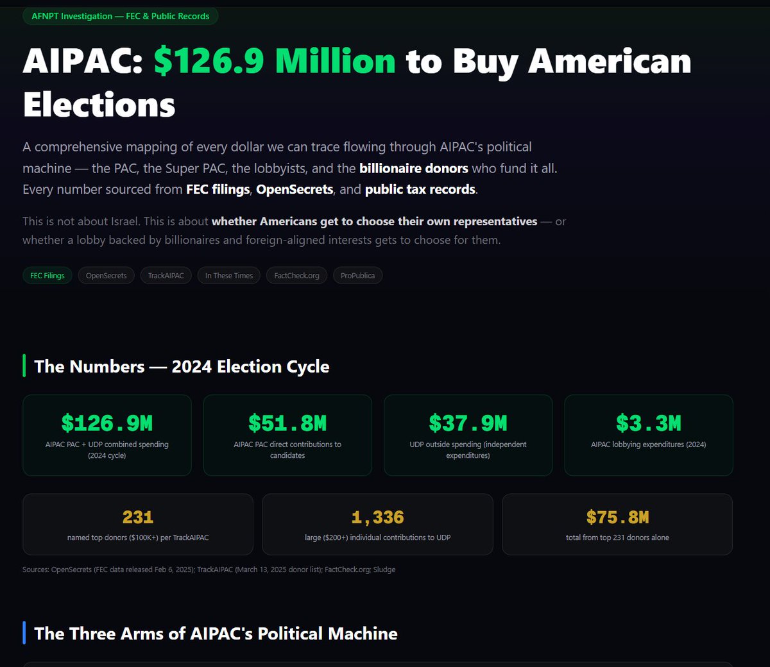Click the bold "billionaire donors" text

413,169
